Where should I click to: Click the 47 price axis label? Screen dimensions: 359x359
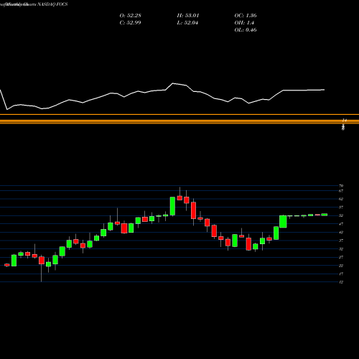coord(341,224)
